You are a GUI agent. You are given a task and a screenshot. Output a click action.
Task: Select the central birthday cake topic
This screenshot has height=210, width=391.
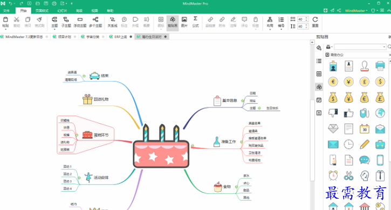[161, 146]
